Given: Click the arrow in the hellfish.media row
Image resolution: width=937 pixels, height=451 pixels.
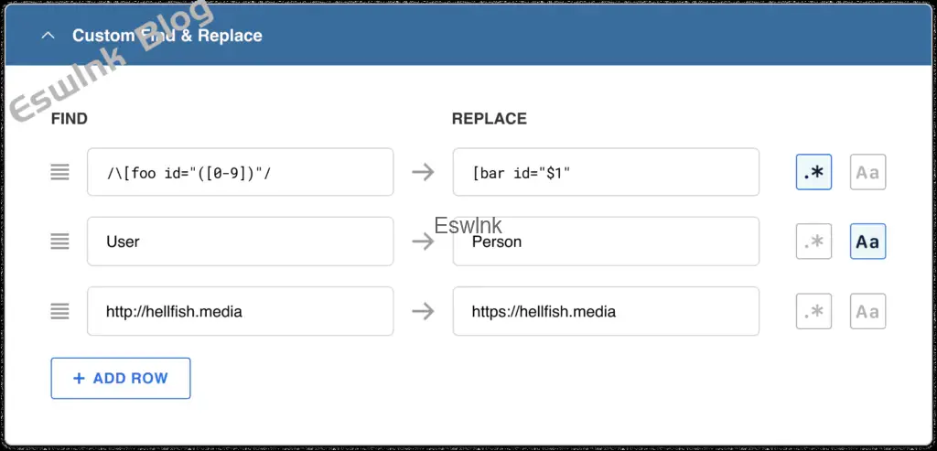Looking at the screenshot, I should click(423, 311).
